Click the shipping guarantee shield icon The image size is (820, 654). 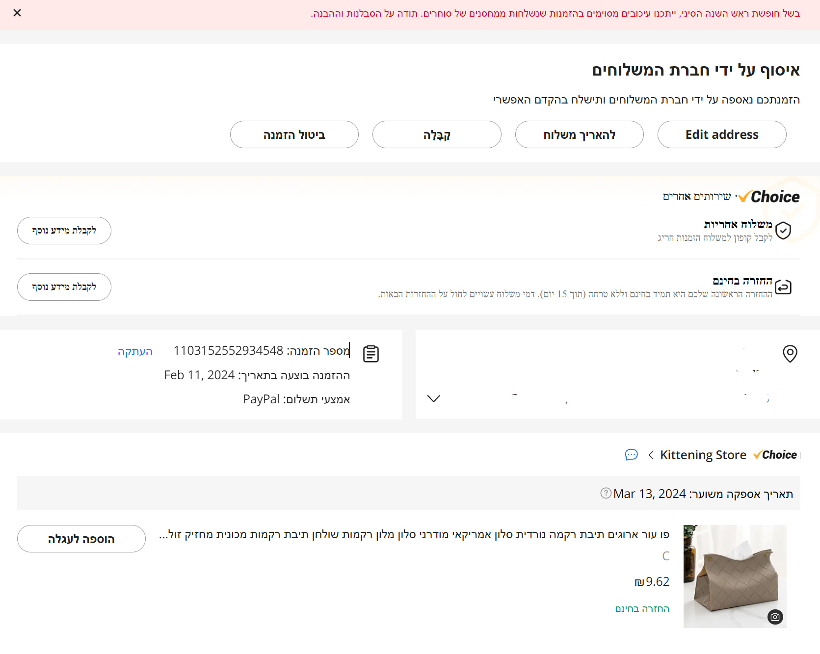(783, 230)
